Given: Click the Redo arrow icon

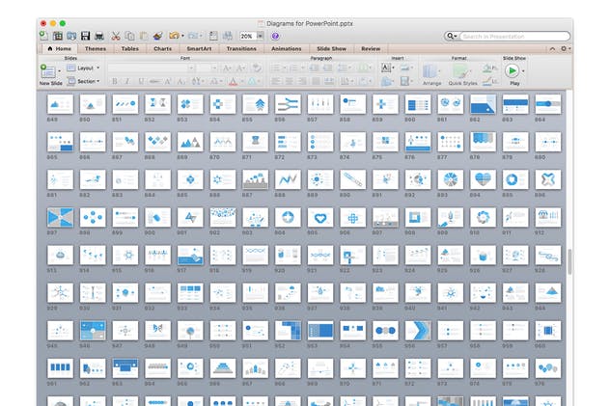Looking at the screenshot, I should point(193,36).
